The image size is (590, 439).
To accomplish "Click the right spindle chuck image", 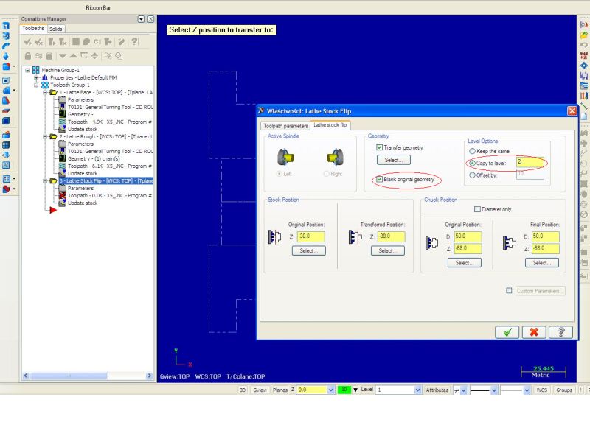I will pyautogui.click(x=336, y=157).
